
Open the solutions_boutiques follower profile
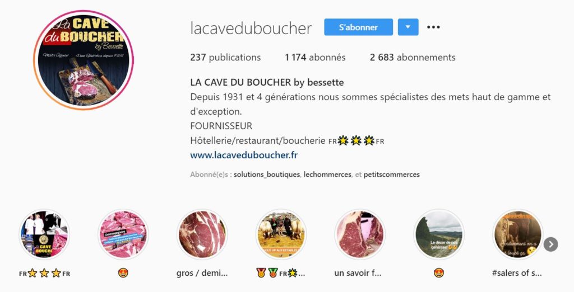(x=267, y=175)
